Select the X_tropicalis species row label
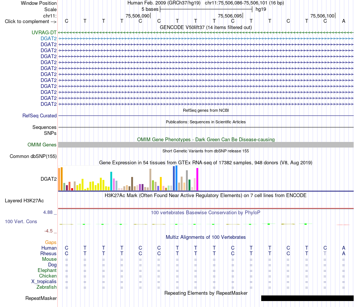 pos(44,282)
